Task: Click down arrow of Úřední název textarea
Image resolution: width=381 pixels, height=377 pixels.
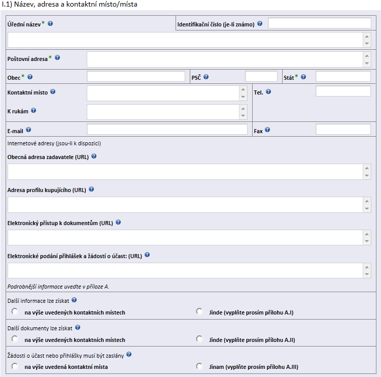Action: click(x=367, y=44)
